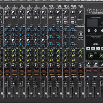Viewport: 103px width, 103px height.
Task: Click the Bluetooth label icon
Action: point(81,26)
